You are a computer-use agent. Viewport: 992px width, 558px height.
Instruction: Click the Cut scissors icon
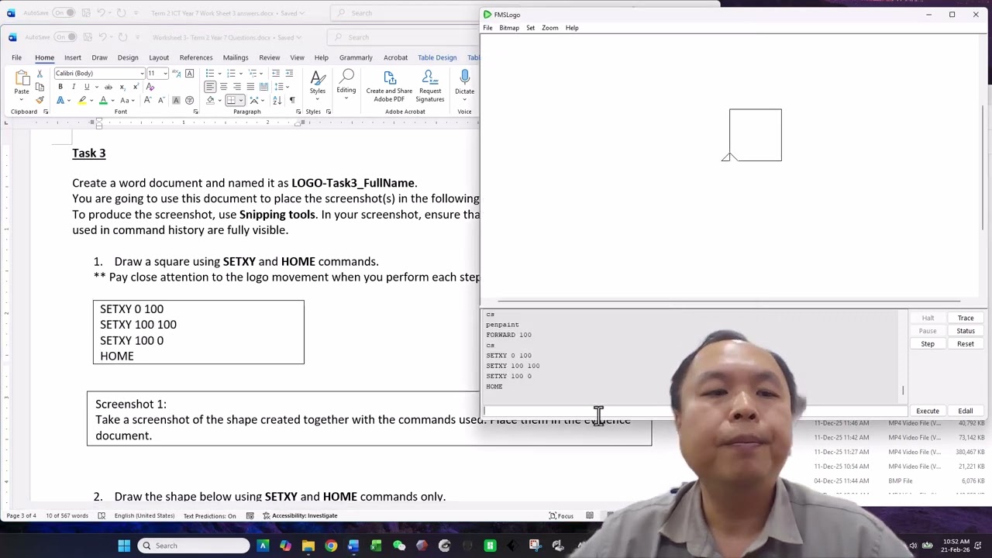40,74
